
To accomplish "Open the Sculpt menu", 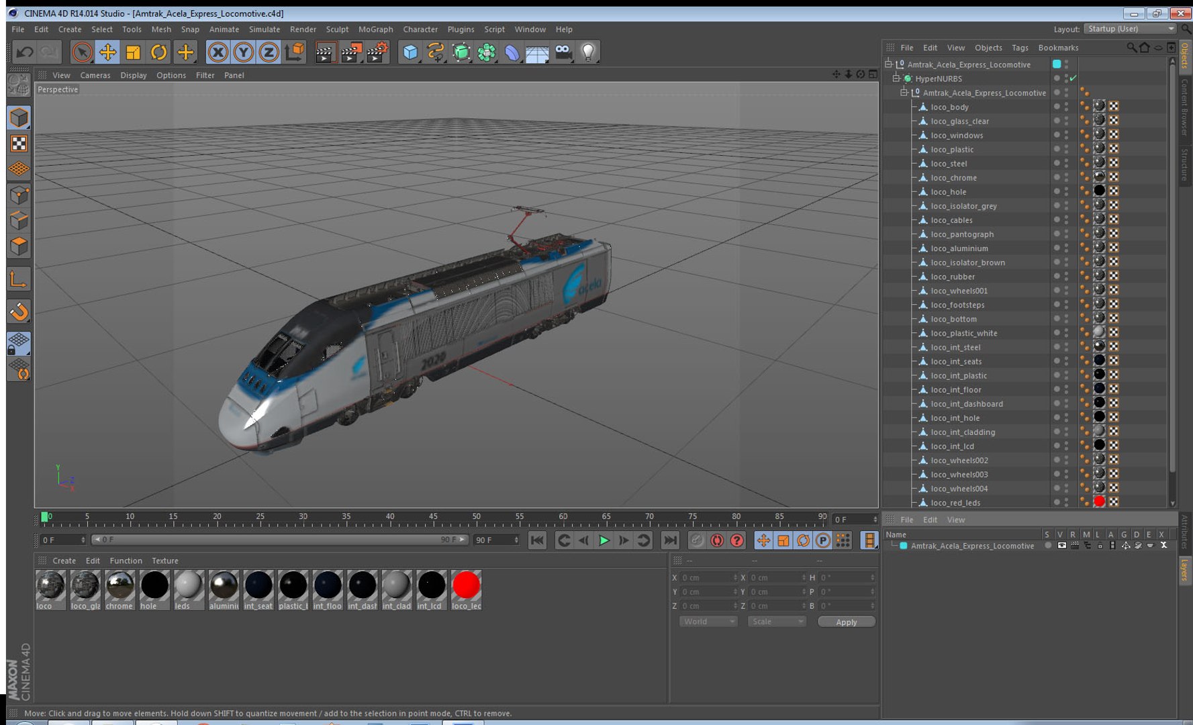I will 337,30.
